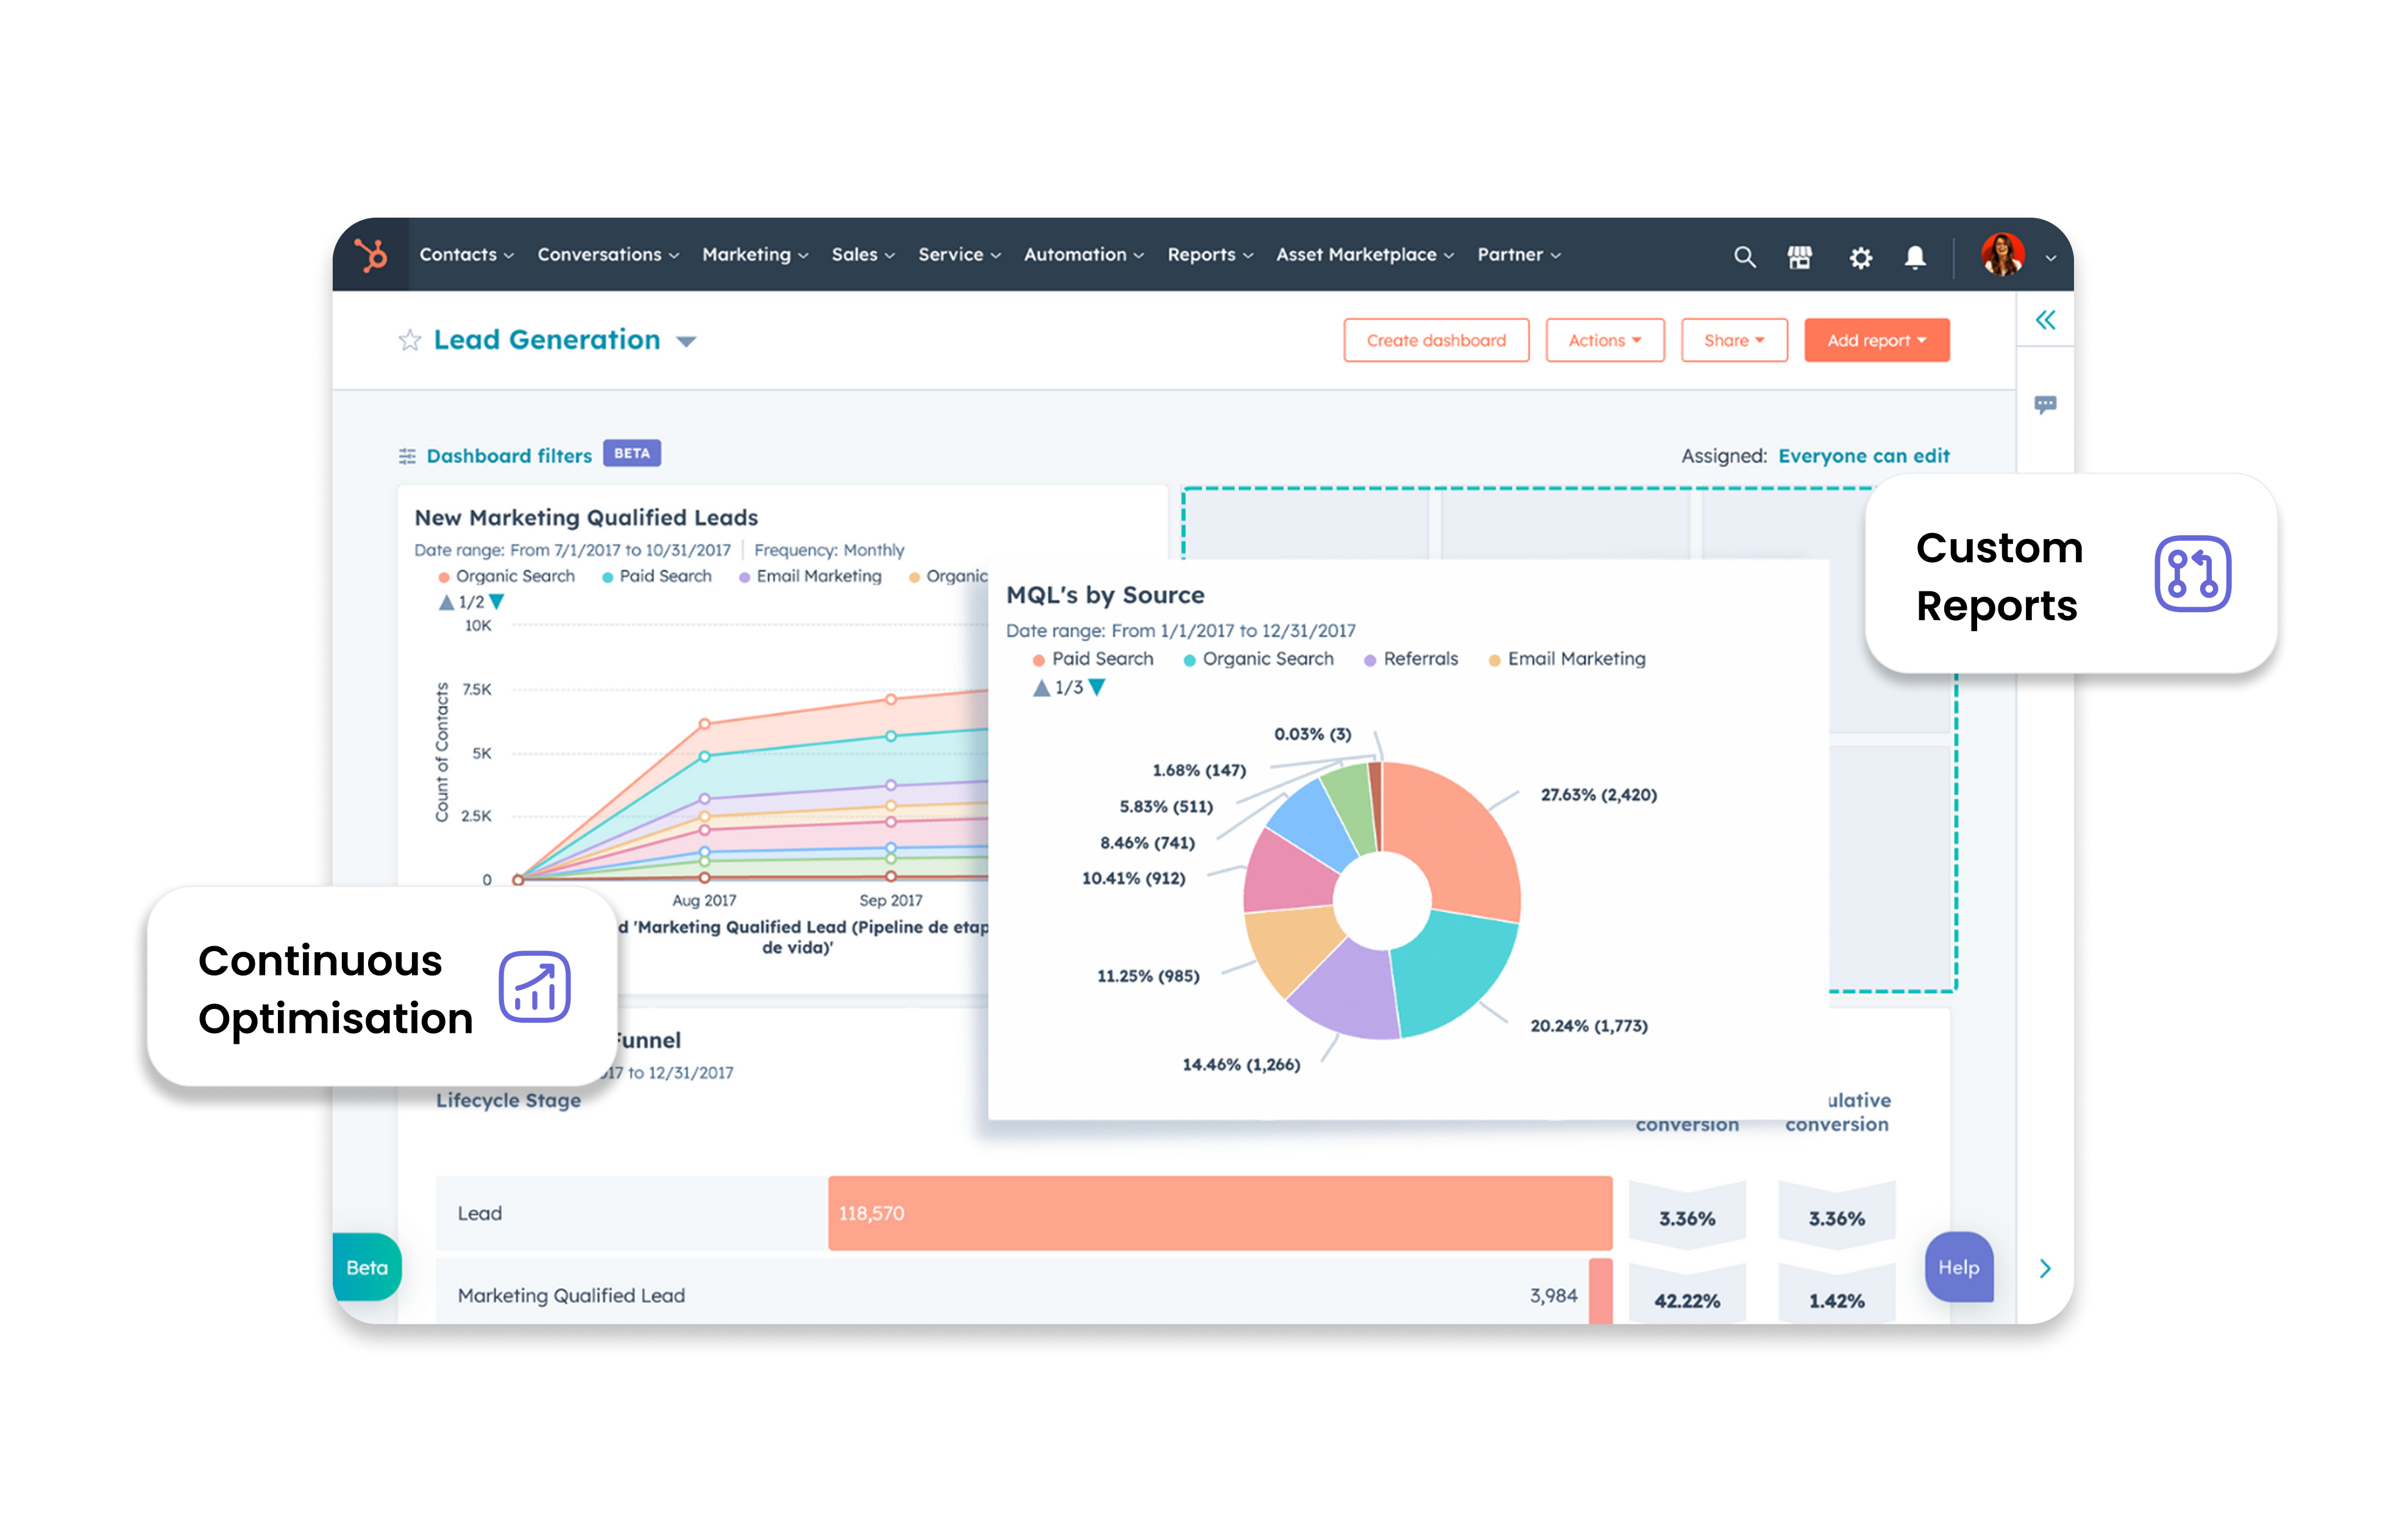Image resolution: width=2408 pixels, height=1540 pixels.
Task: Click the Everyone can edit link
Action: (1863, 456)
